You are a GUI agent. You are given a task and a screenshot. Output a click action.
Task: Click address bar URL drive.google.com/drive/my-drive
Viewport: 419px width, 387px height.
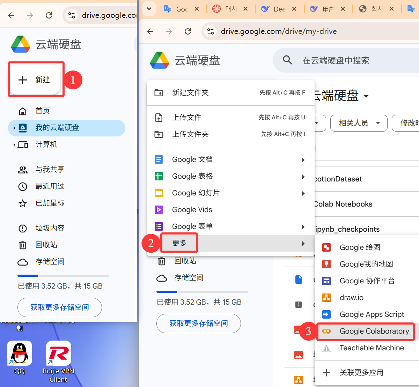coord(279,31)
